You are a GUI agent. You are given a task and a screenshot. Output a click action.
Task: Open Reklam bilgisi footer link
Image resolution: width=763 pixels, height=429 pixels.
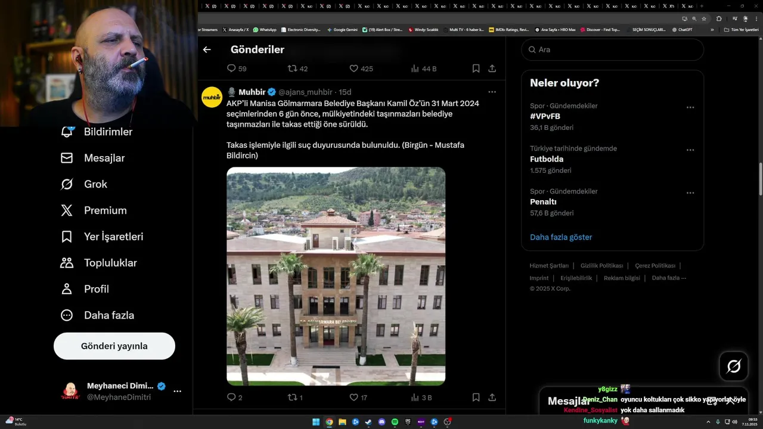(622, 278)
